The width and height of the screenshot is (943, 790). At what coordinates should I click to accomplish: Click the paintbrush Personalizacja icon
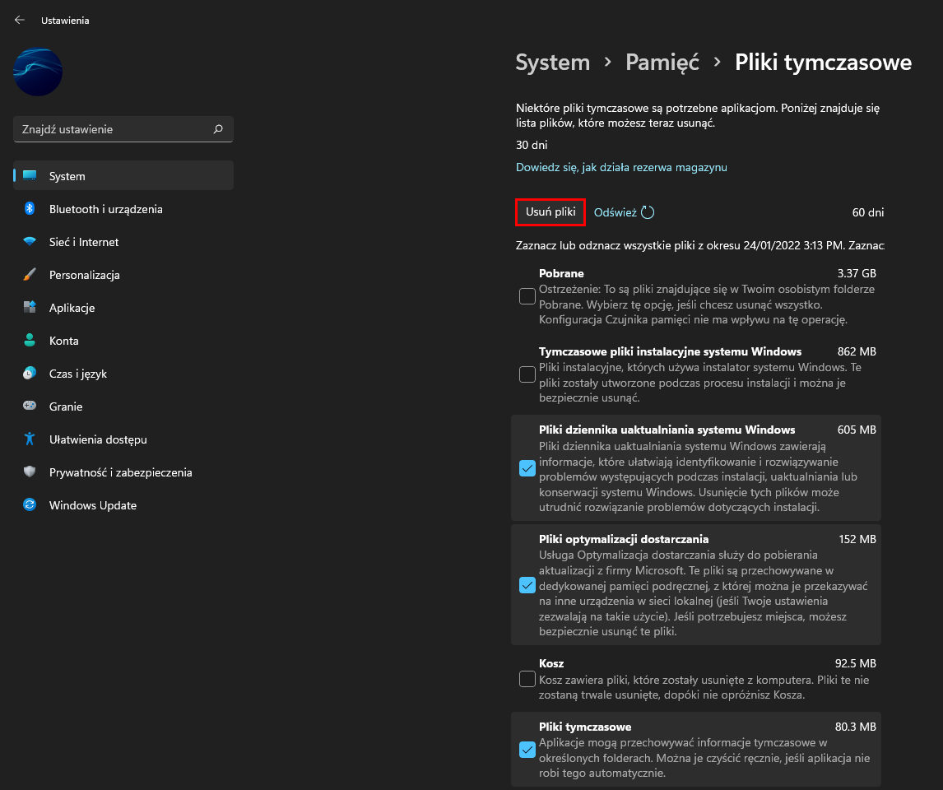click(x=30, y=275)
